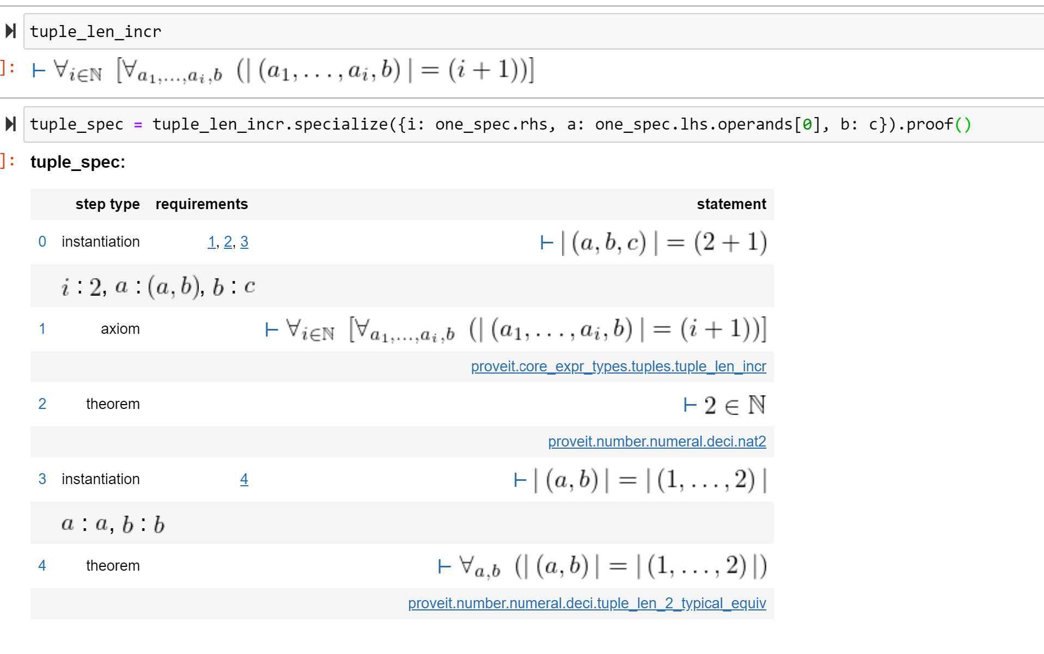Viewport: 1044px width, 654px height.
Task: Click the statement column header
Action: 731,204
